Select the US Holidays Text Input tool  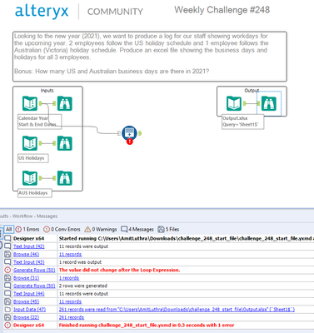pos(30,143)
